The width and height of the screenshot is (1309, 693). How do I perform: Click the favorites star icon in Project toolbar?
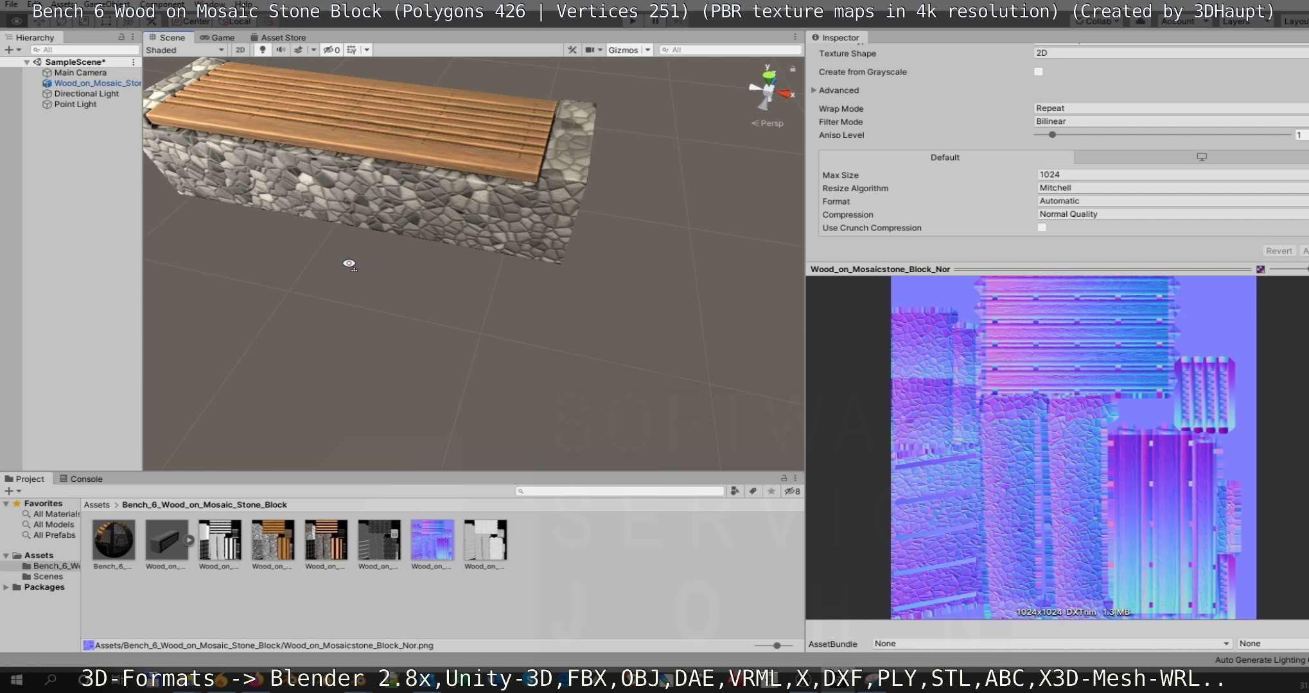[771, 491]
